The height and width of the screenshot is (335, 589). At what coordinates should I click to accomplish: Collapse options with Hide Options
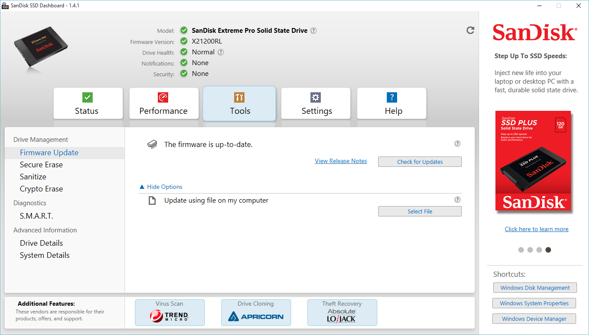tap(161, 187)
